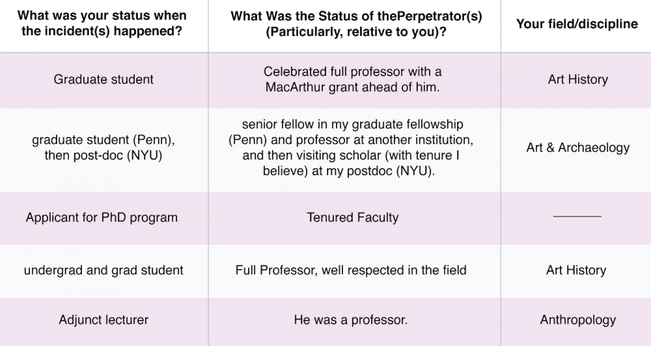Image resolution: width=651 pixels, height=346 pixels.
Task: Click the 'graduate student (Penn), then post-doc (NYU)' cell
Action: [103, 148]
